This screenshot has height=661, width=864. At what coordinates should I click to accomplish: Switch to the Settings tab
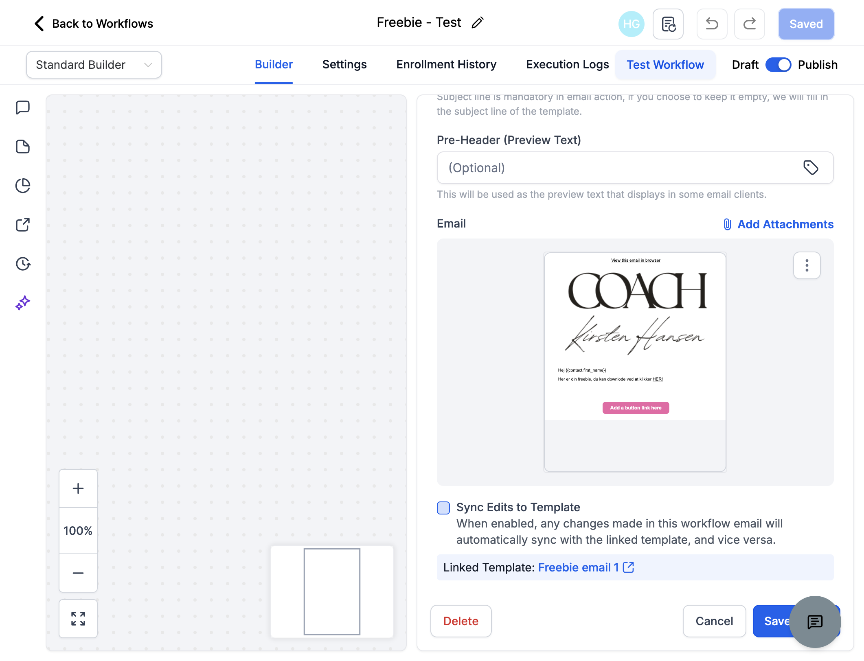point(344,65)
